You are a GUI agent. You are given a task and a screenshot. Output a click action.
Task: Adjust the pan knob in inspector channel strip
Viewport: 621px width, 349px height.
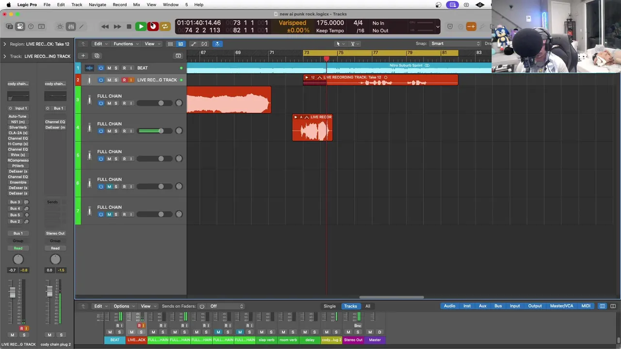click(x=18, y=259)
